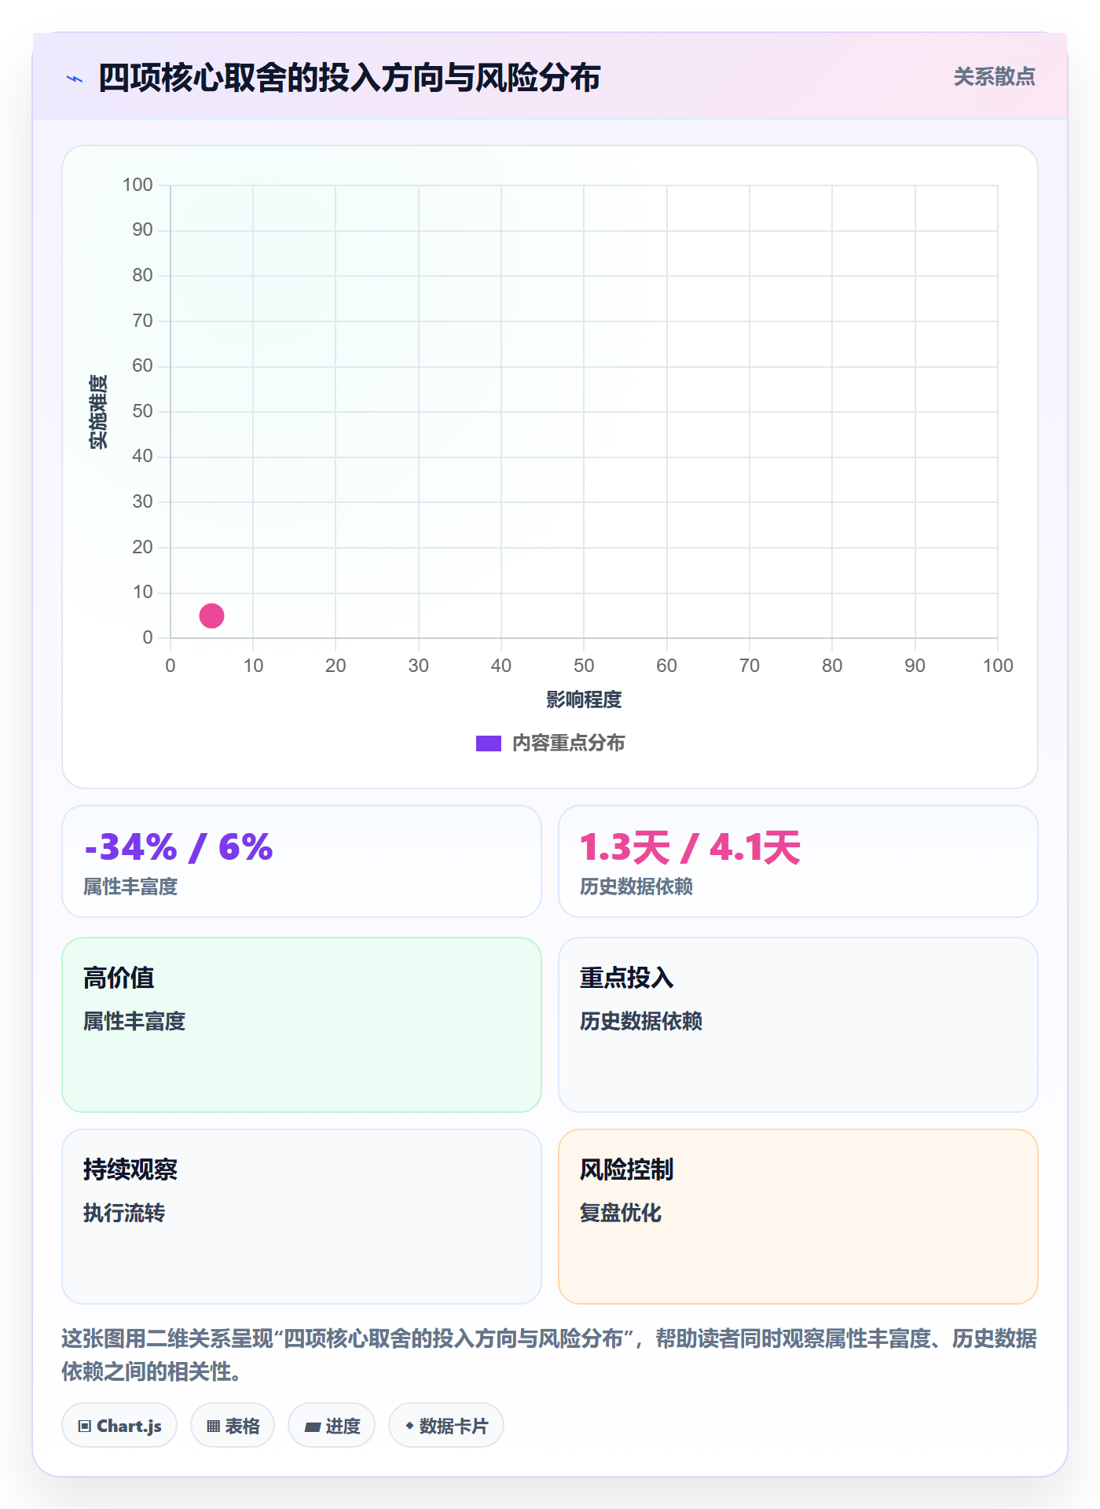Click the 影响程度 x-axis title

584,699
